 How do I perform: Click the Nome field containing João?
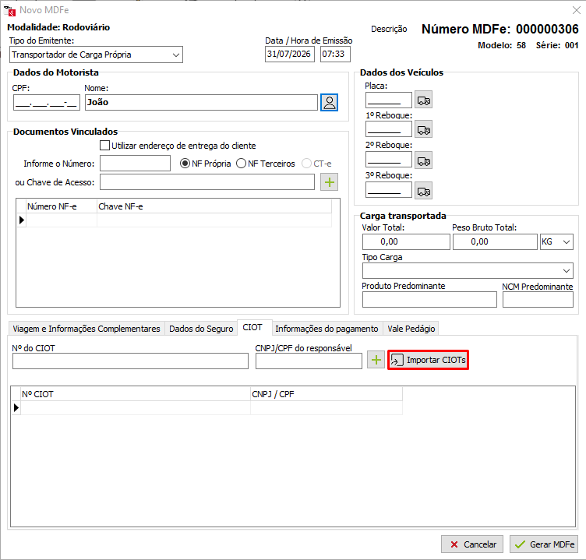(x=201, y=102)
